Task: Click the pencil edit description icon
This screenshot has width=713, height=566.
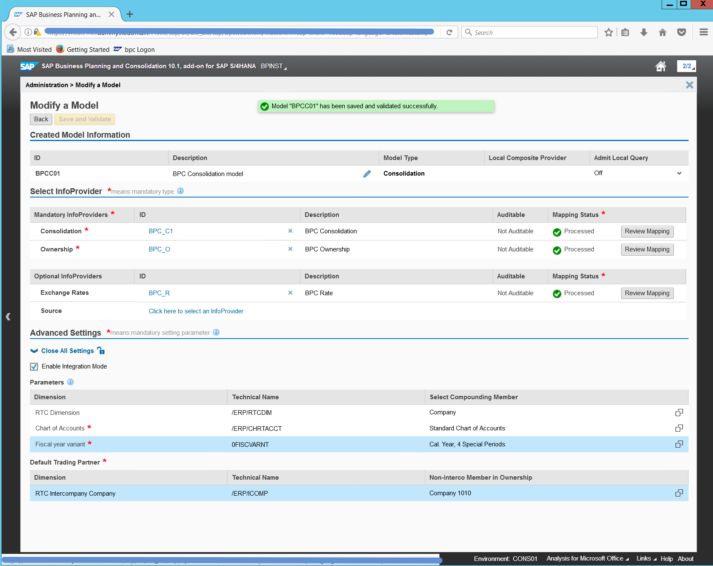Action: pos(367,174)
